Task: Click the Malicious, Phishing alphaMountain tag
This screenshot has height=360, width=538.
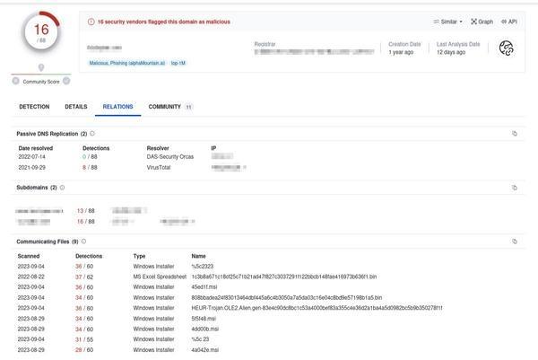Action: click(x=127, y=63)
